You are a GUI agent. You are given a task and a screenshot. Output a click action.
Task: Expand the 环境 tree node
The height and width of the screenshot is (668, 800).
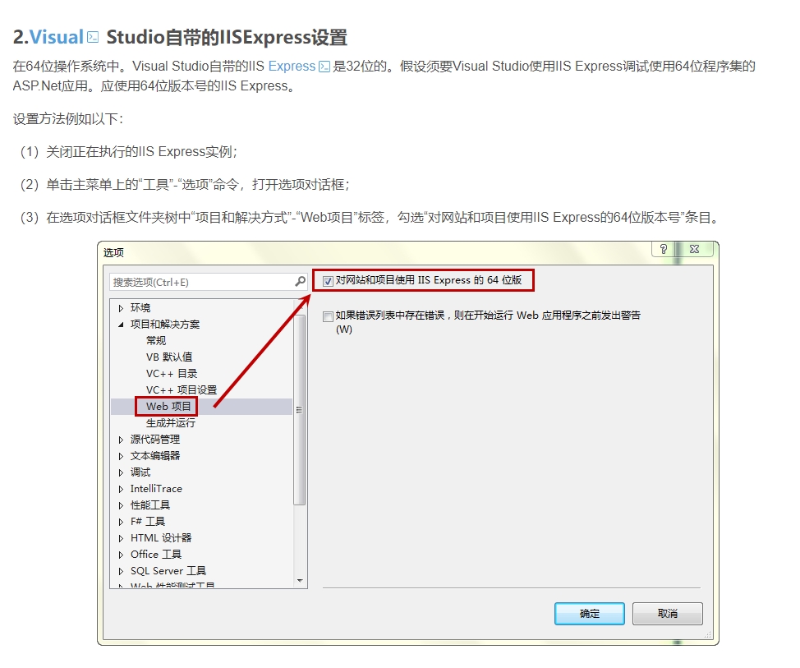coord(122,308)
